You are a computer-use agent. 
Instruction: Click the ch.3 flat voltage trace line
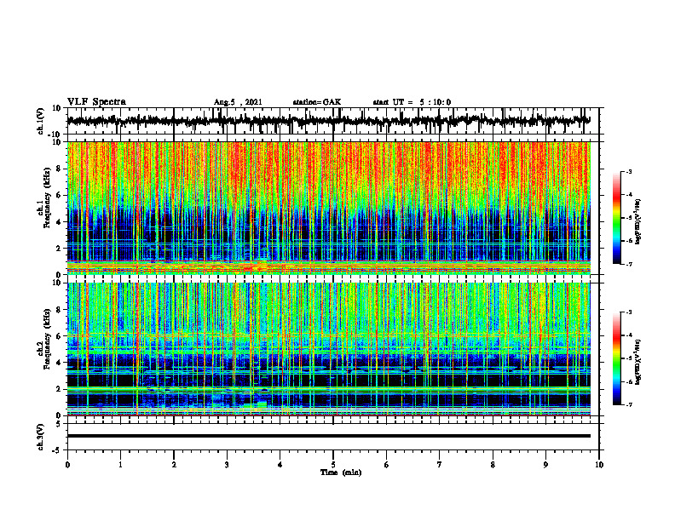point(328,436)
